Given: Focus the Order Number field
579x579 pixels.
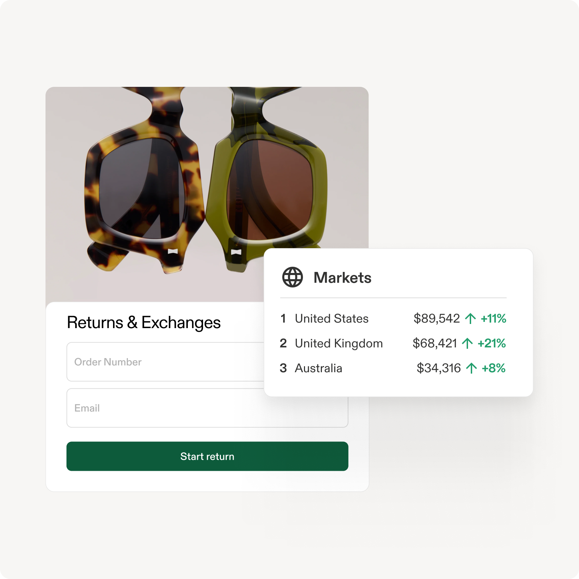Looking at the screenshot, I should 165,362.
